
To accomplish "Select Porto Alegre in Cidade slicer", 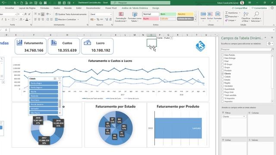I will pos(44,83).
